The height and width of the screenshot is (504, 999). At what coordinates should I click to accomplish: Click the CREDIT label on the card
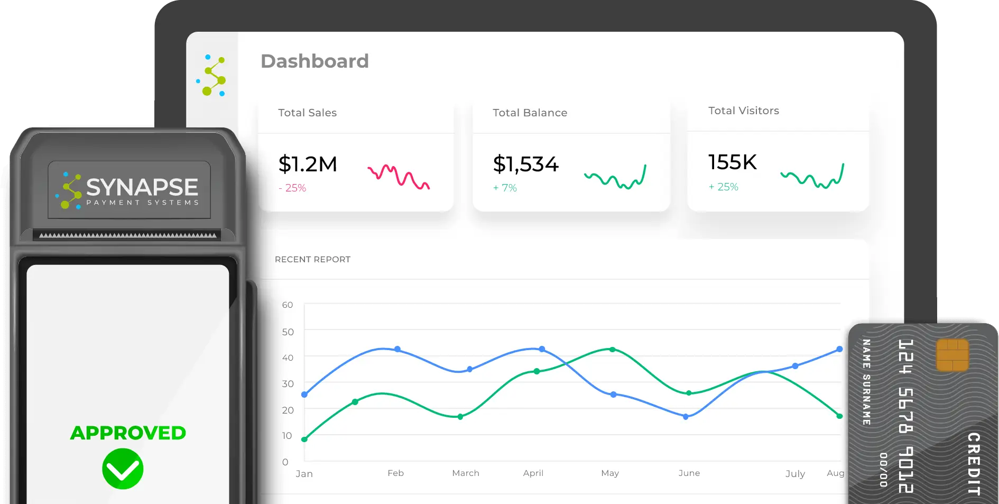[974, 464]
